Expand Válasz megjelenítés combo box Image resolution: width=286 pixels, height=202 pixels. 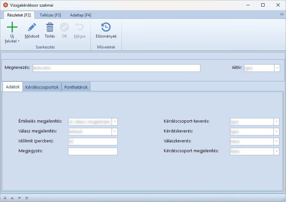tap(115, 131)
